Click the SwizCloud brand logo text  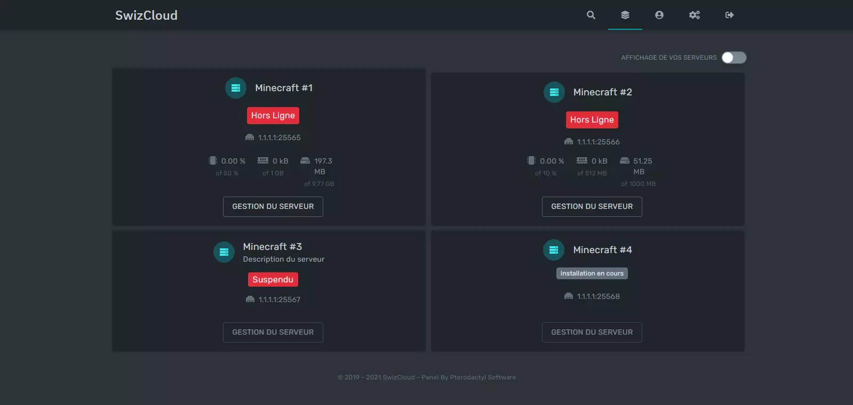click(x=146, y=15)
